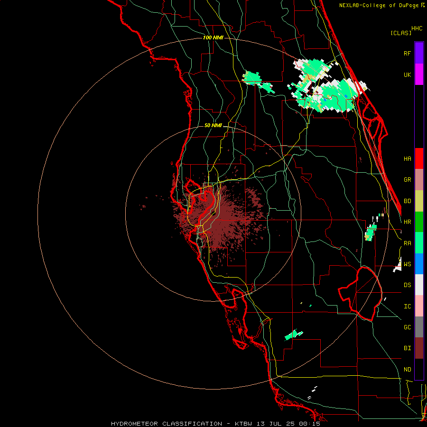Click the [CLAS] legend heading
427x427 pixels.
tap(401, 33)
